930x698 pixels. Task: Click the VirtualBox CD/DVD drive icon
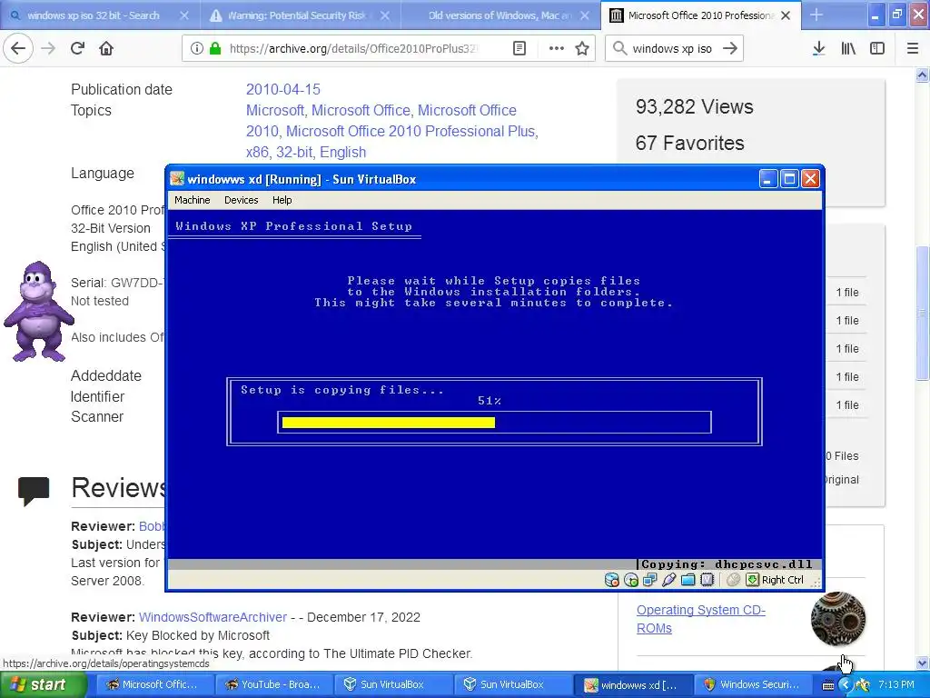tap(631, 580)
